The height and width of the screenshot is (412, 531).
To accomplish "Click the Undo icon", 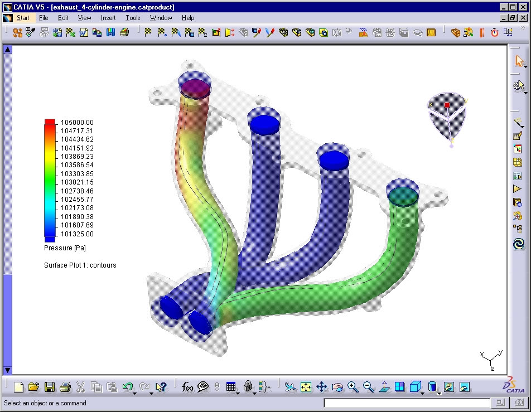I will [127, 386].
